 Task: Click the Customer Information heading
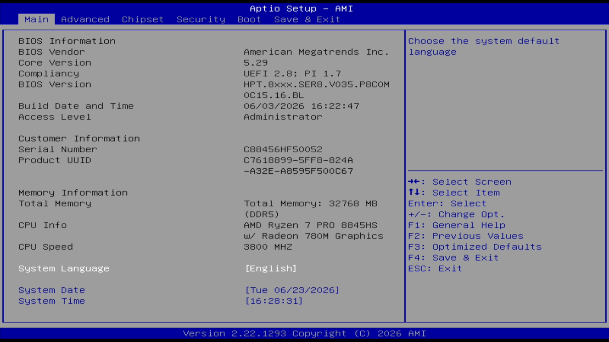[x=79, y=138]
